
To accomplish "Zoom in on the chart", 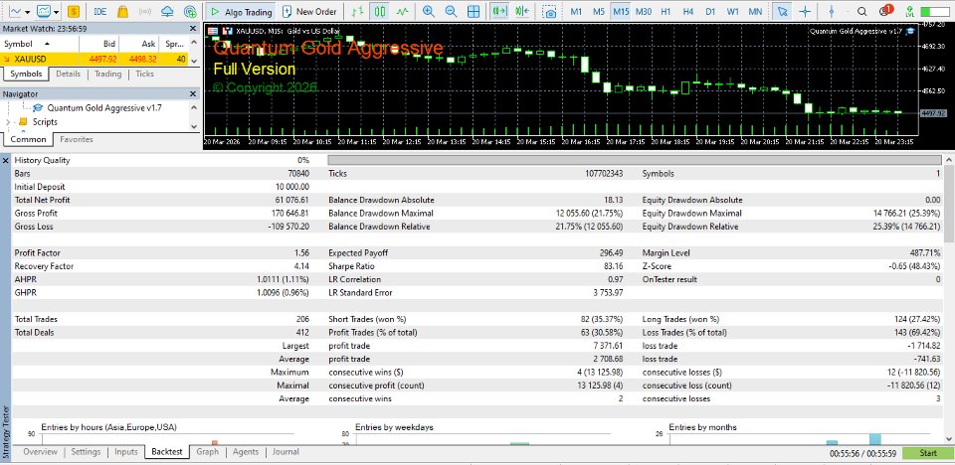I will pos(429,11).
